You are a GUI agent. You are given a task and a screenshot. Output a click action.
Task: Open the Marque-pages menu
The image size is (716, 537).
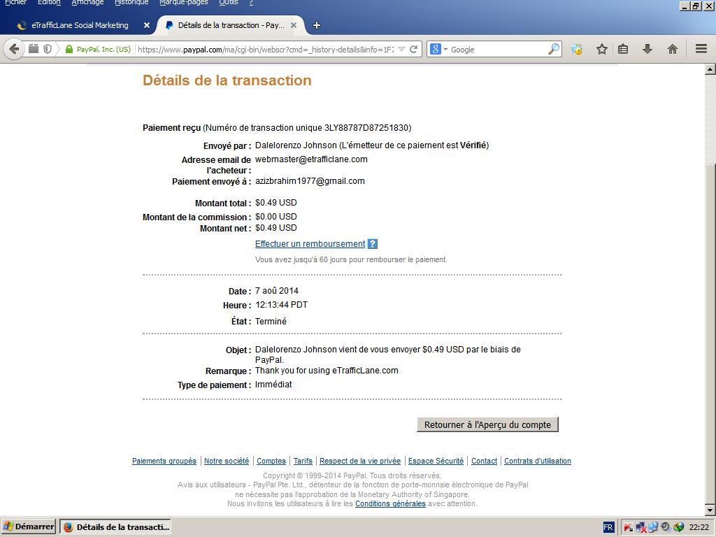click(184, 2)
